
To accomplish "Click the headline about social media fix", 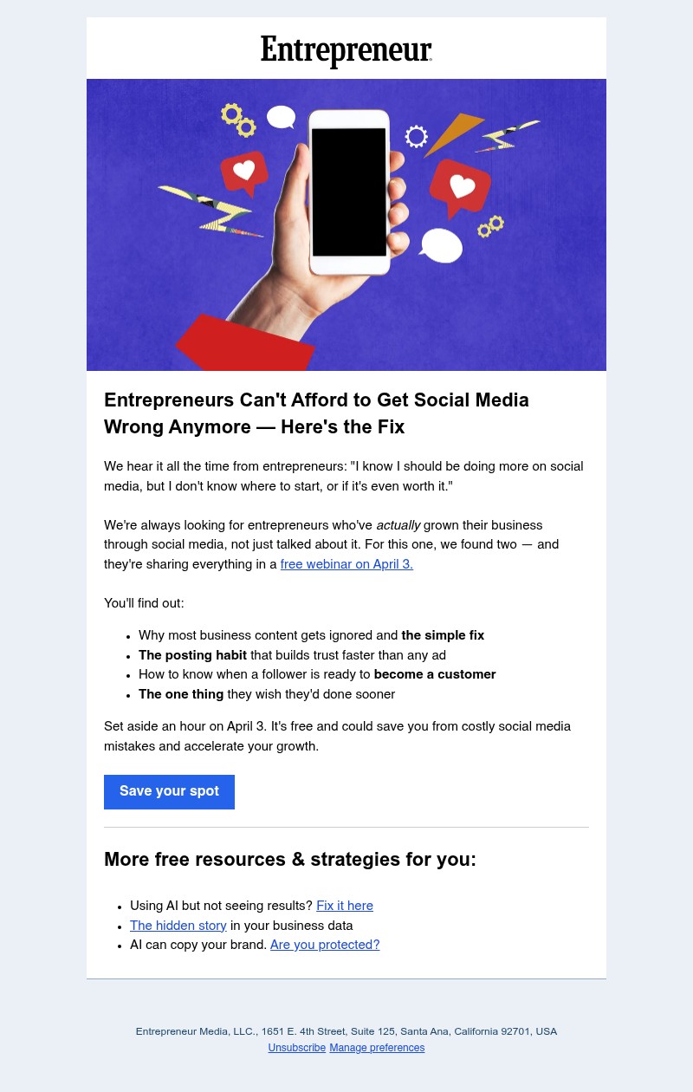I will tap(316, 413).
